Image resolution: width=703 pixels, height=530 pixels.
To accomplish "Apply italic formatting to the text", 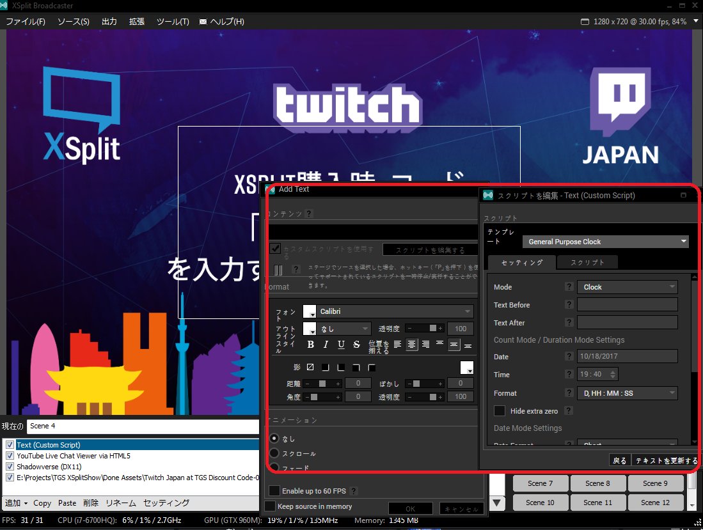I will click(326, 345).
